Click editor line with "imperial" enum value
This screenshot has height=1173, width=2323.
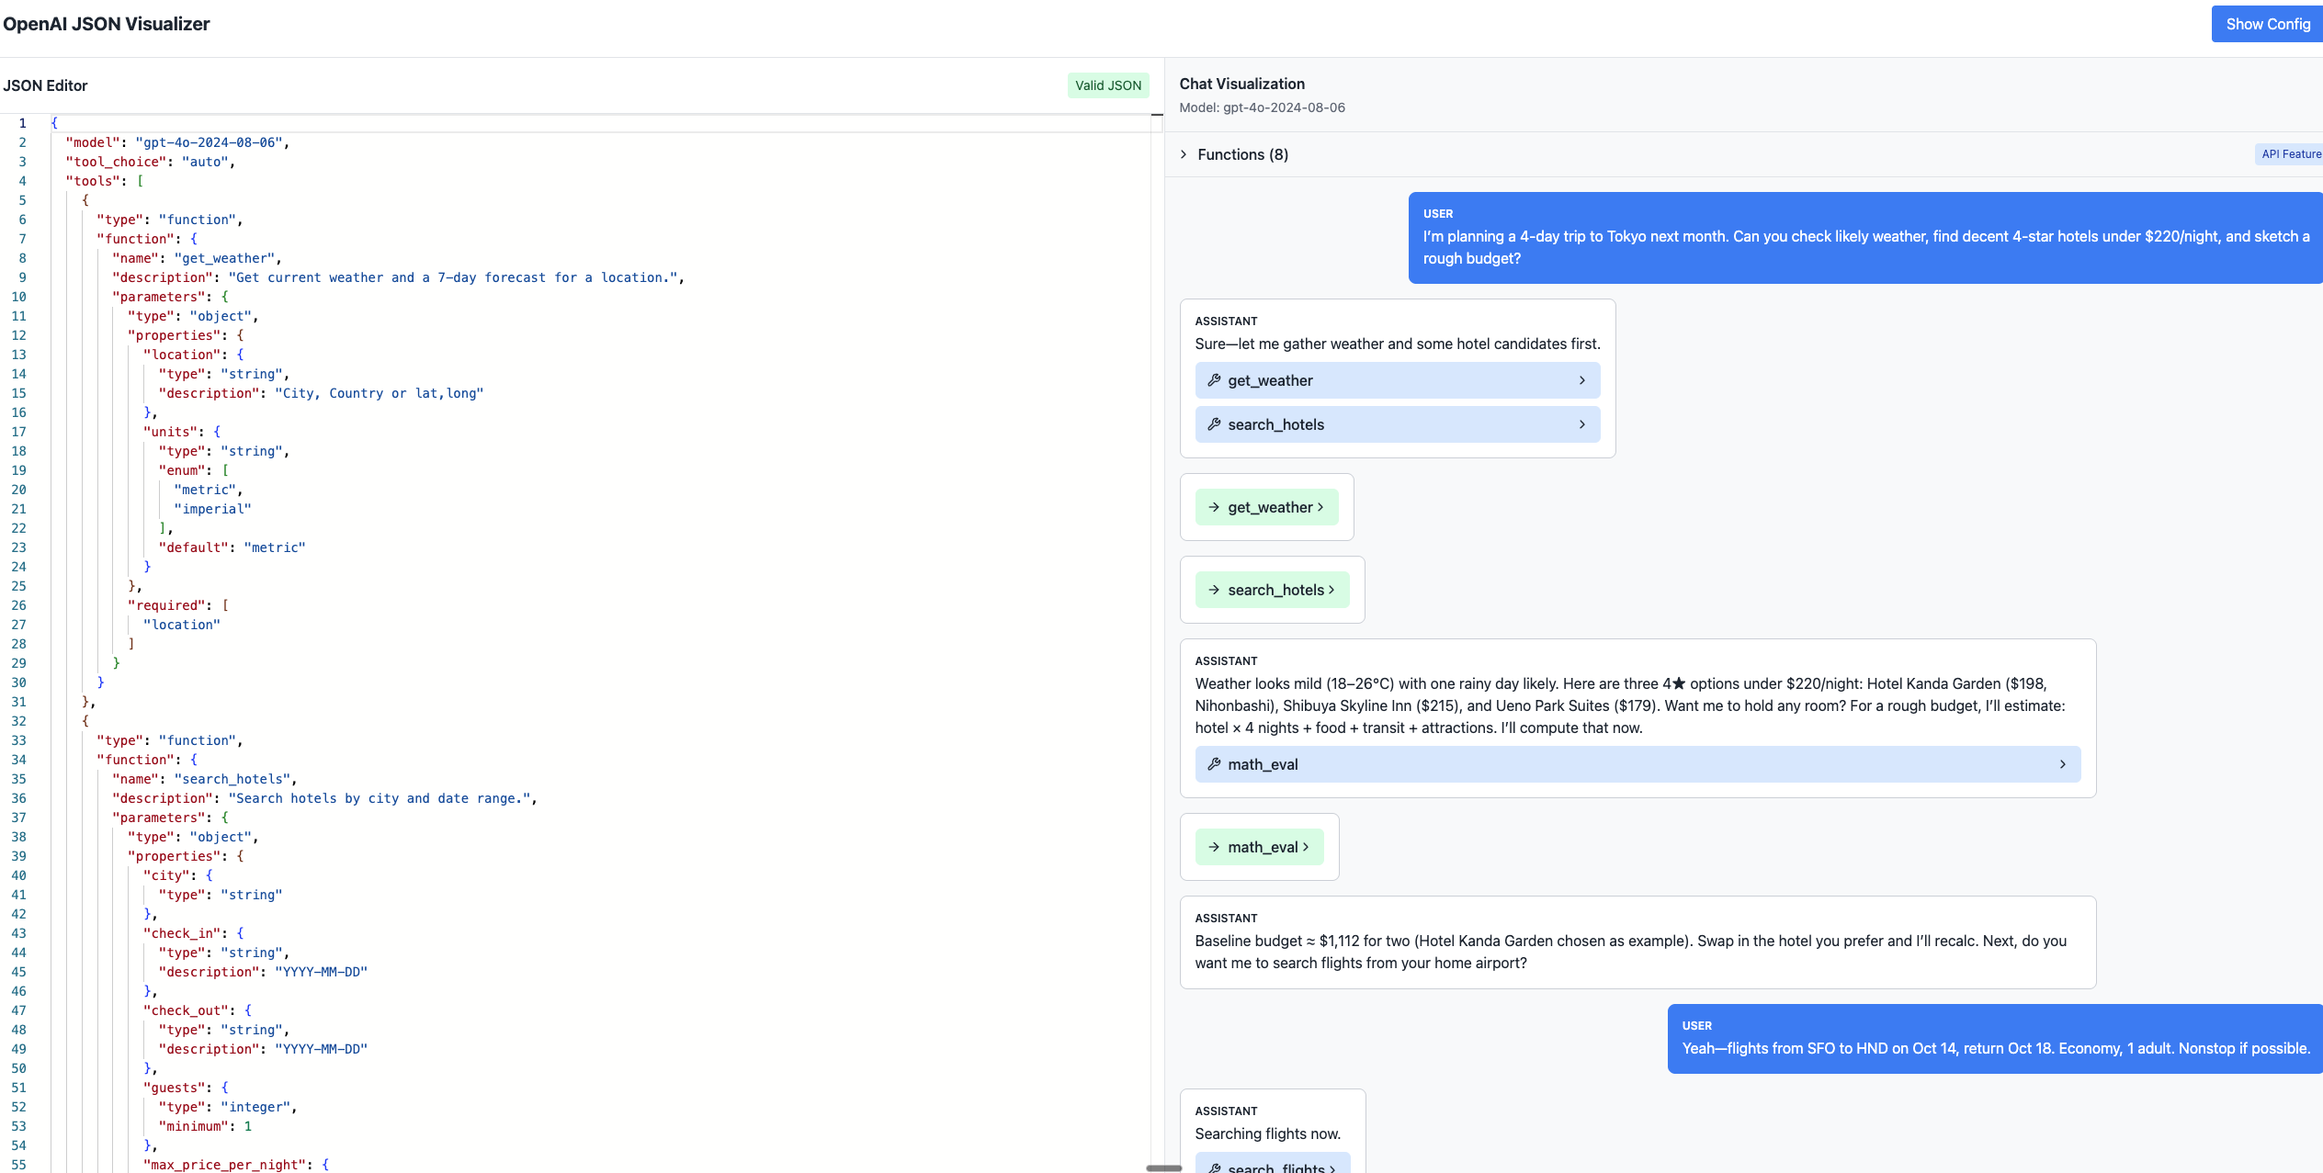tap(212, 509)
